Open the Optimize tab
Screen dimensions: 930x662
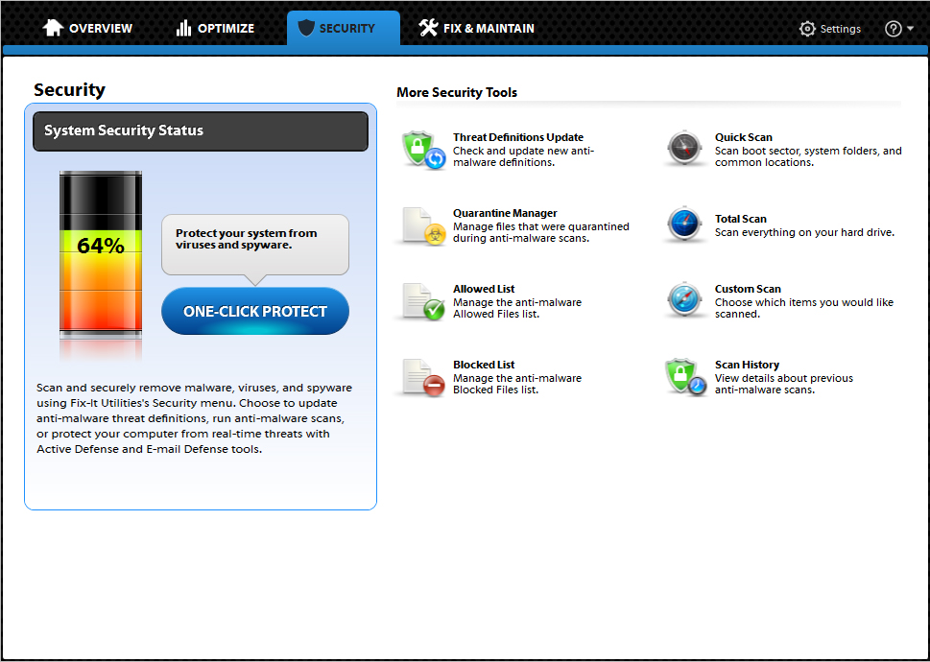tap(215, 29)
